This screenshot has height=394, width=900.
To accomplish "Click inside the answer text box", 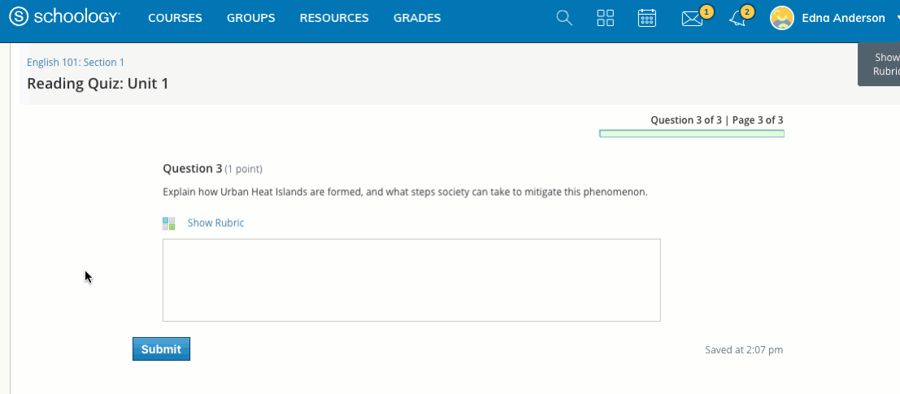I will 411,280.
